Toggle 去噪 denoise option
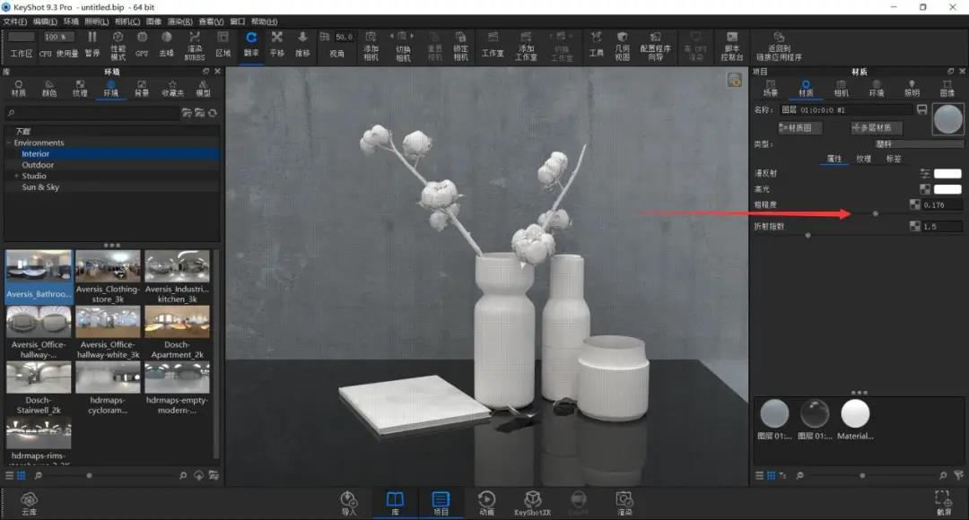 click(x=166, y=45)
